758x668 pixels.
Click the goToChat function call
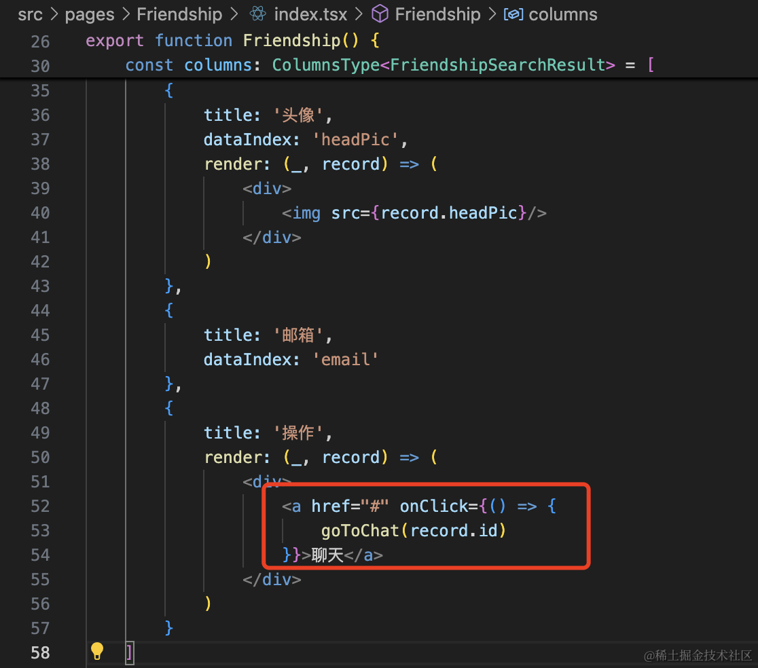360,530
